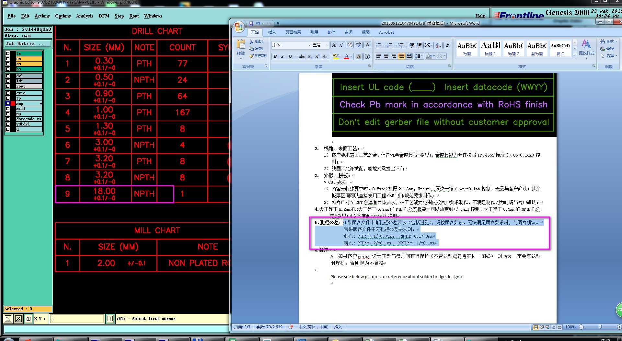Viewport: 622px width, 341px height.
Task: Open font color dropdown arrow
Action: coord(352,56)
